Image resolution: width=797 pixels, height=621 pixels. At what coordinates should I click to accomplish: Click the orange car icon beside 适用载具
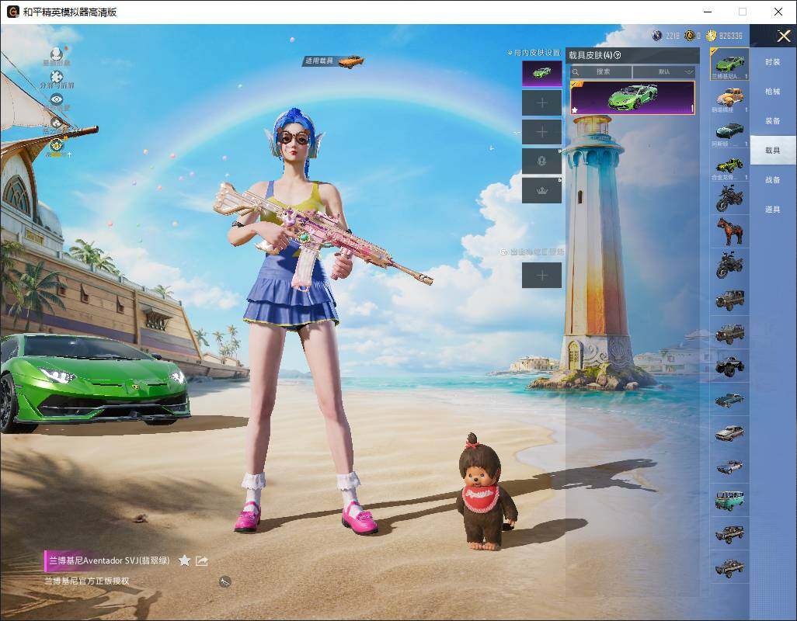point(350,61)
